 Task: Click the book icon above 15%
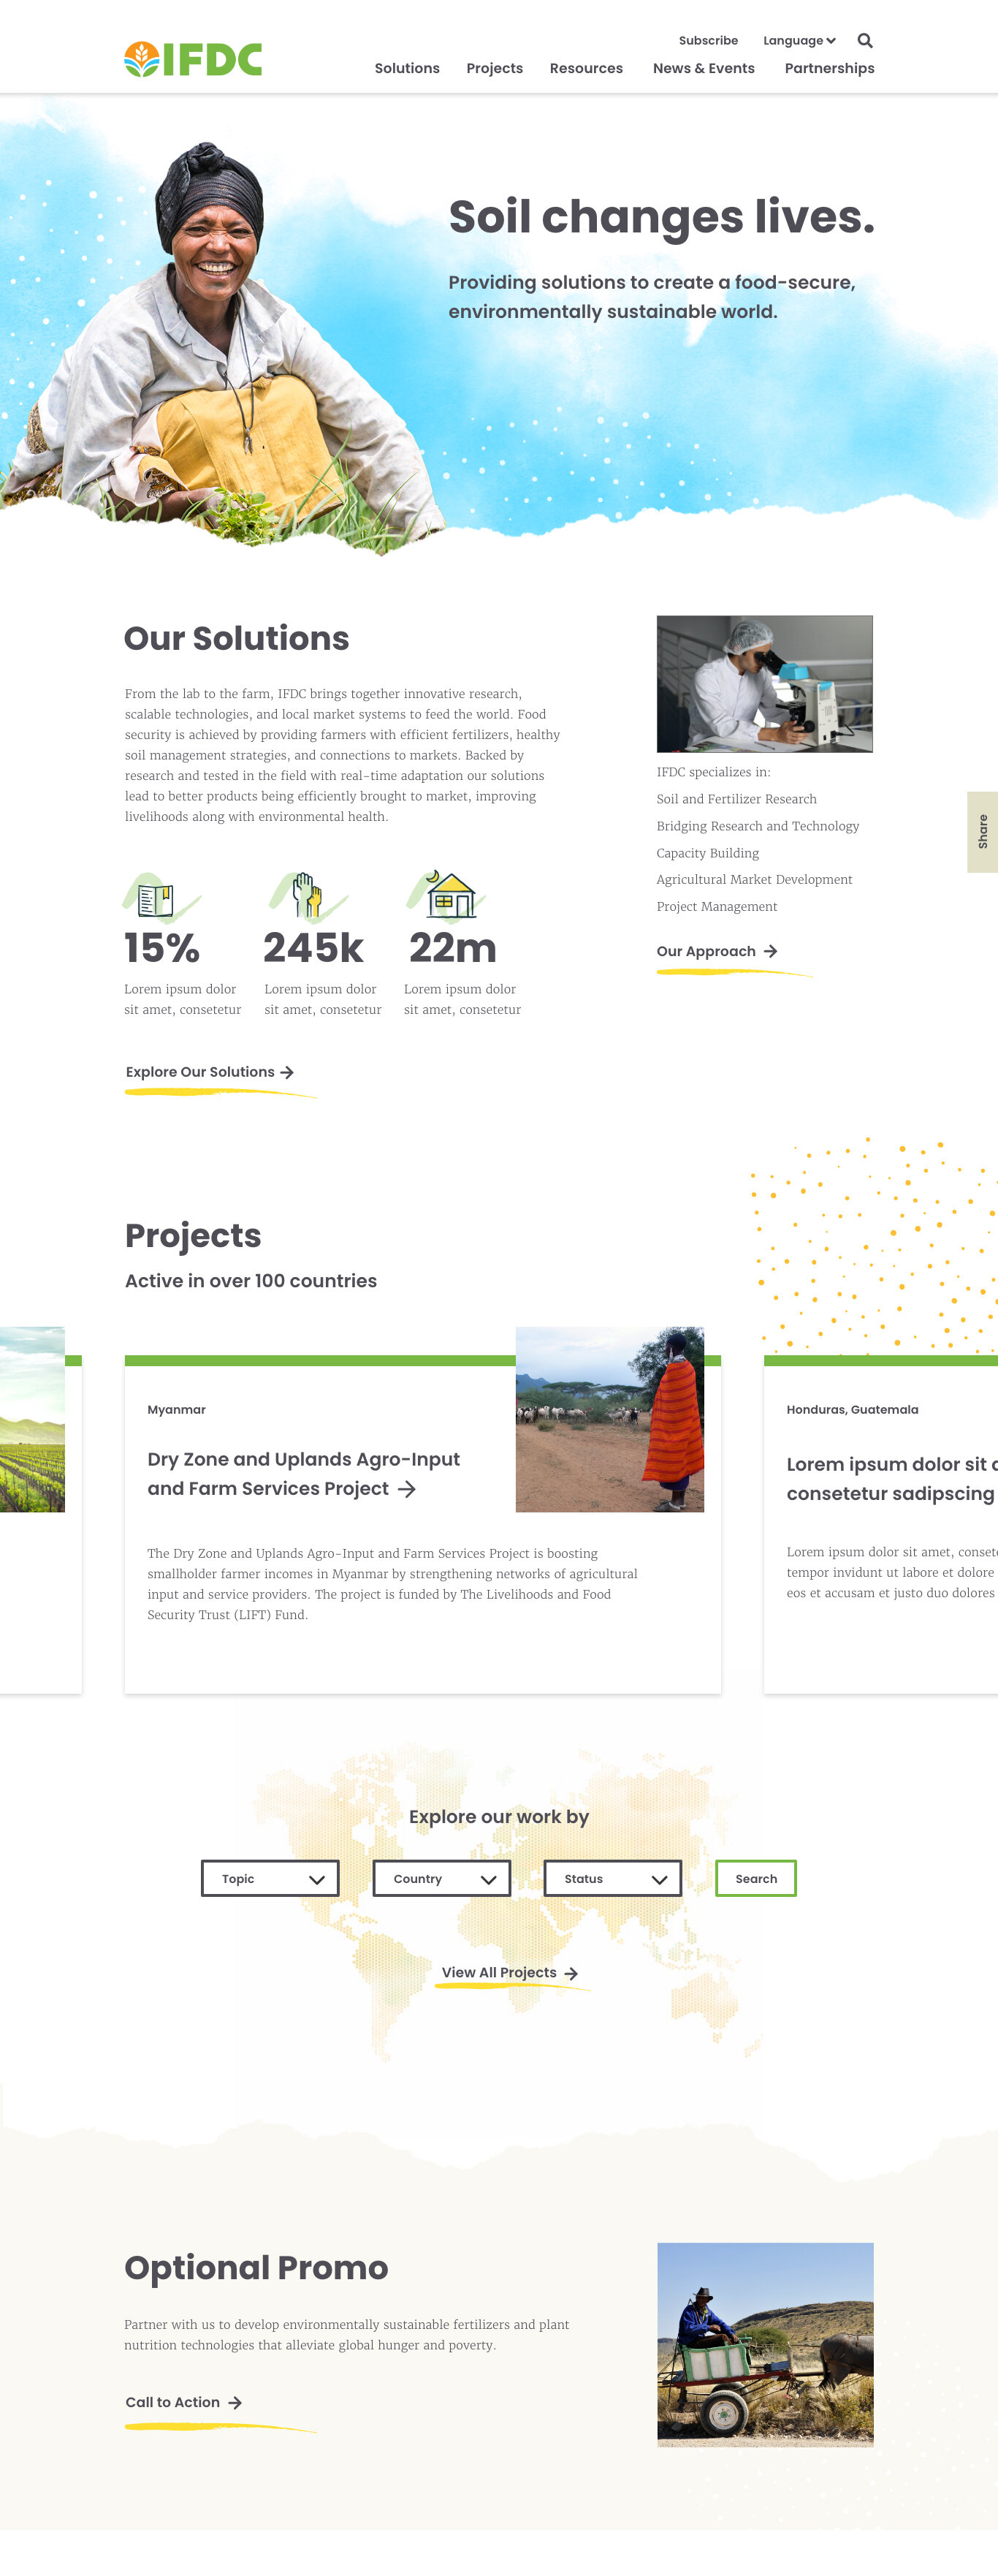tap(156, 899)
